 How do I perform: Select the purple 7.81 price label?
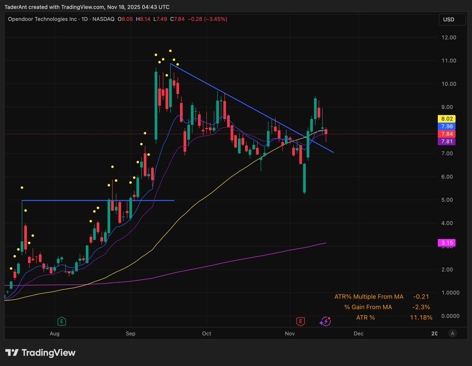(446, 142)
